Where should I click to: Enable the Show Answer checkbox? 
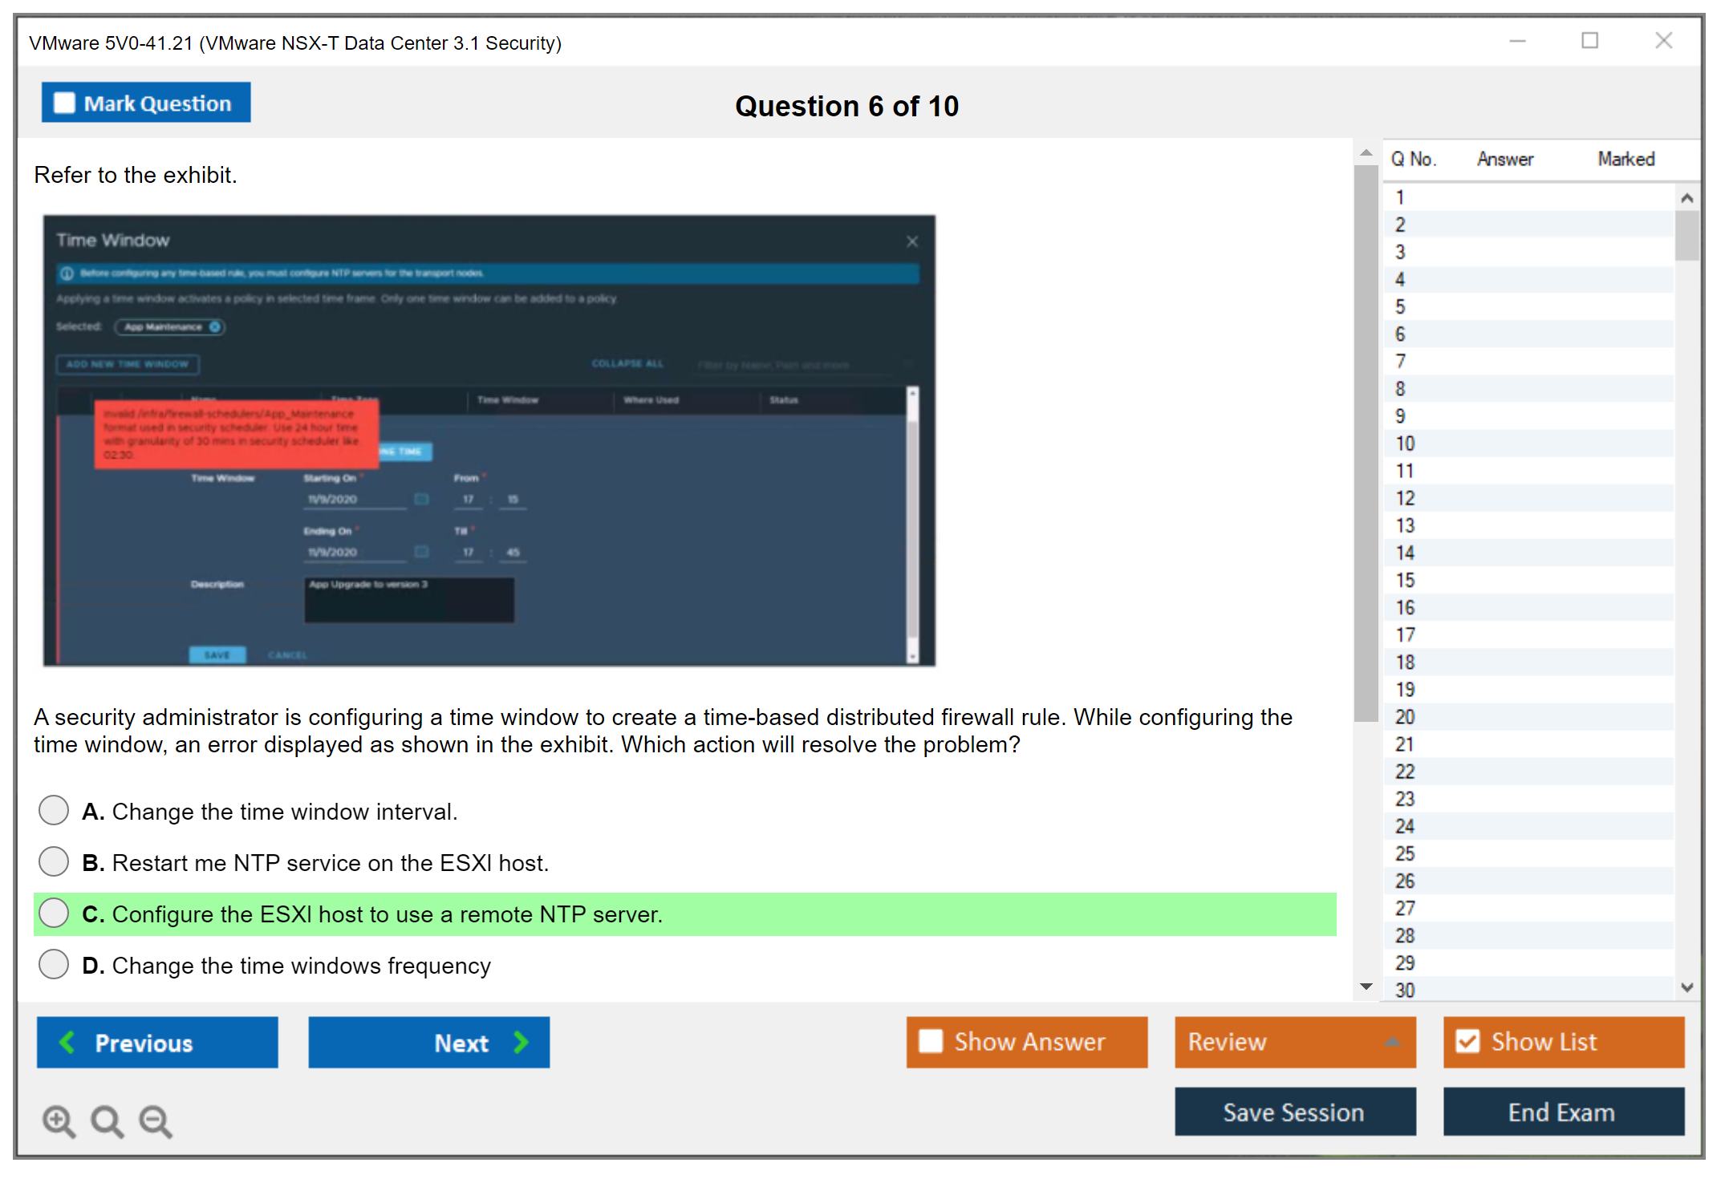pos(931,1041)
